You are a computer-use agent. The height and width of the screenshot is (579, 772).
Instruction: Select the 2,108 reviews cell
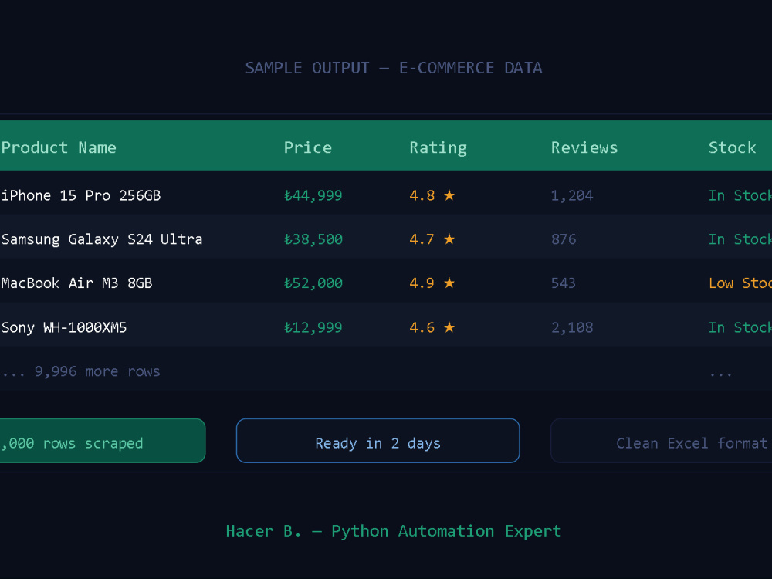tap(571, 327)
